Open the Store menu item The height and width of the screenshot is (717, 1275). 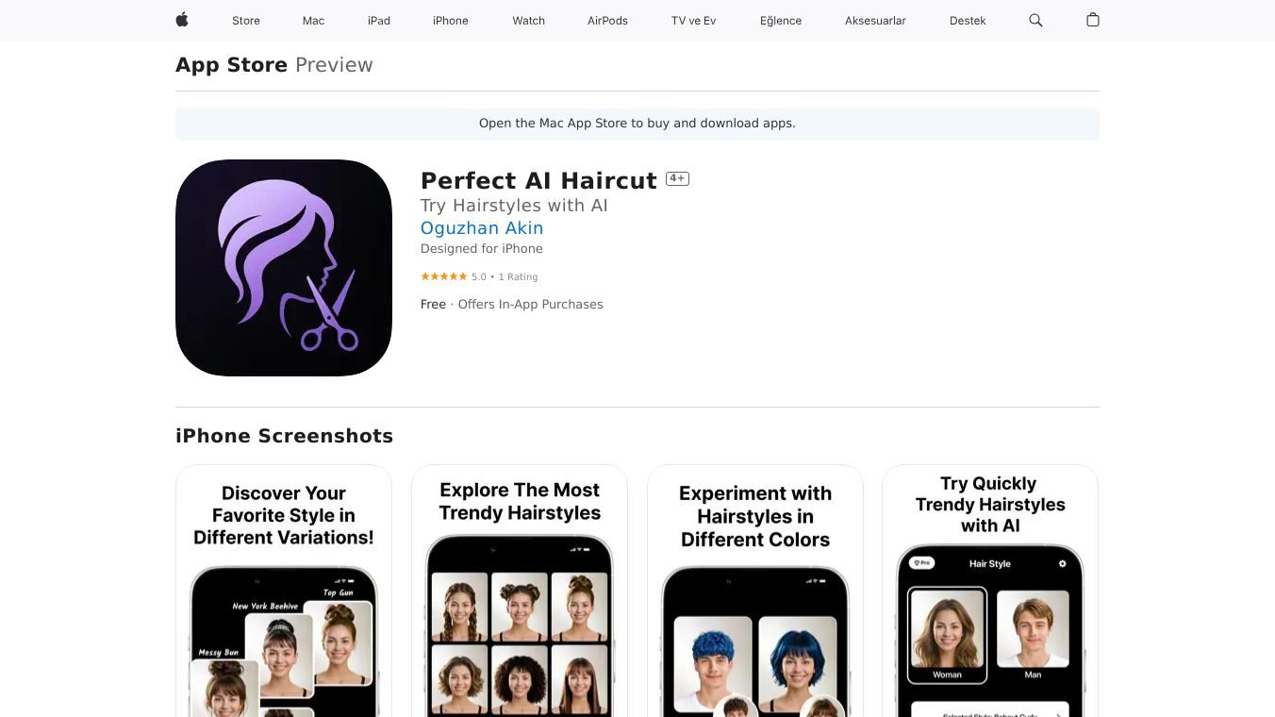point(246,21)
